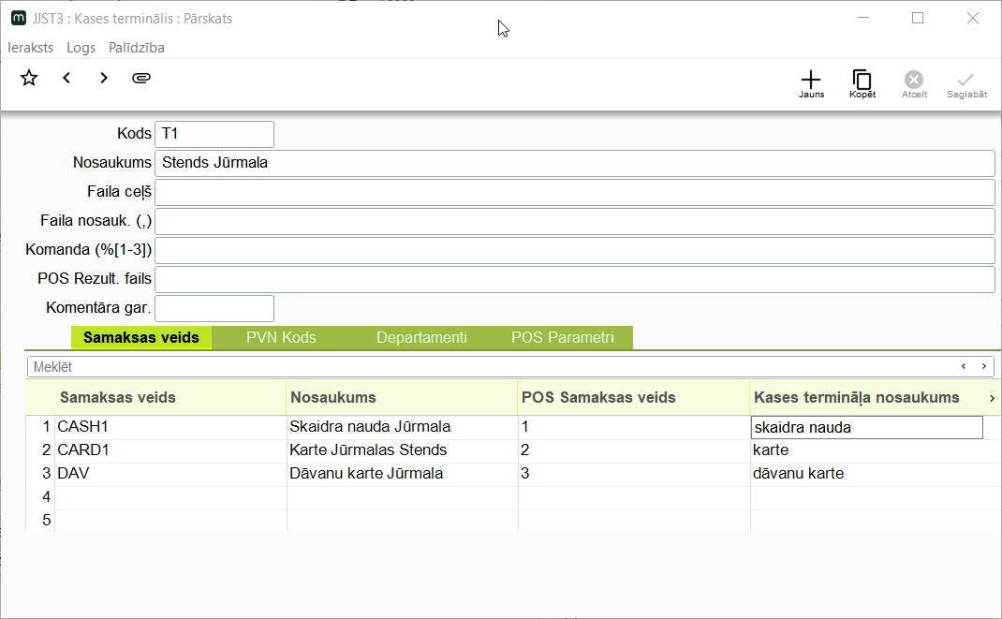Image resolution: width=1002 pixels, height=619 pixels.
Task: Open attachments paperclip icon
Action: (141, 78)
